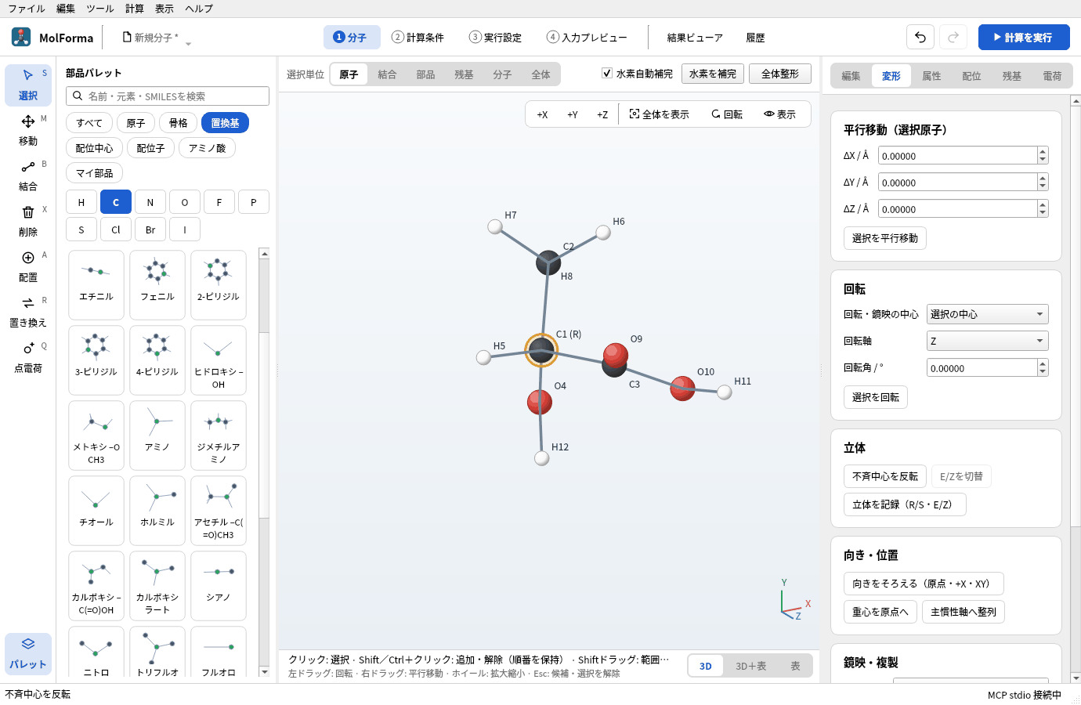Open the 回転軸 Z dropdown

(987, 341)
